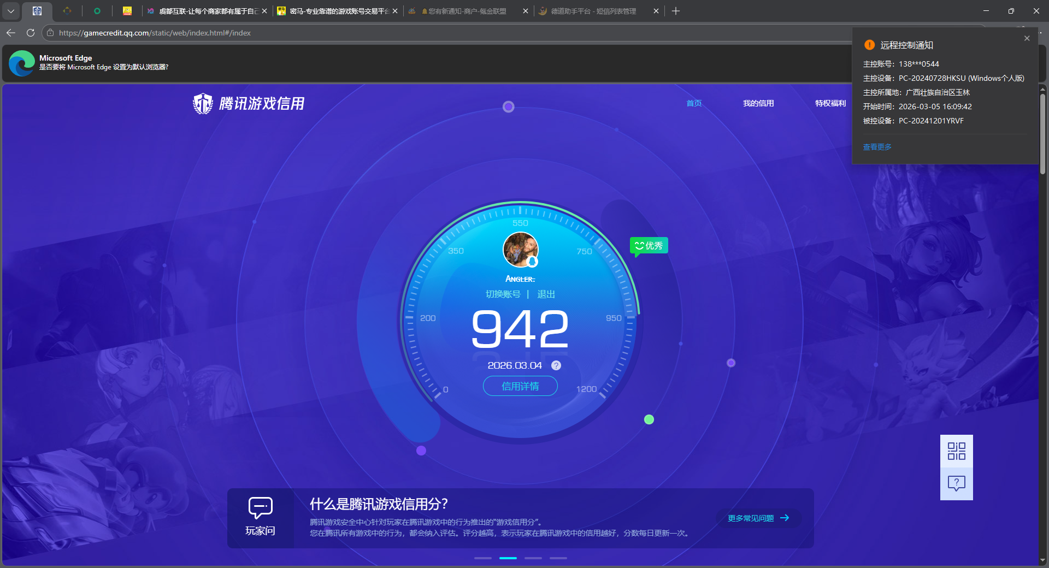
Task: Click the browser back arrow
Action: tap(10, 33)
